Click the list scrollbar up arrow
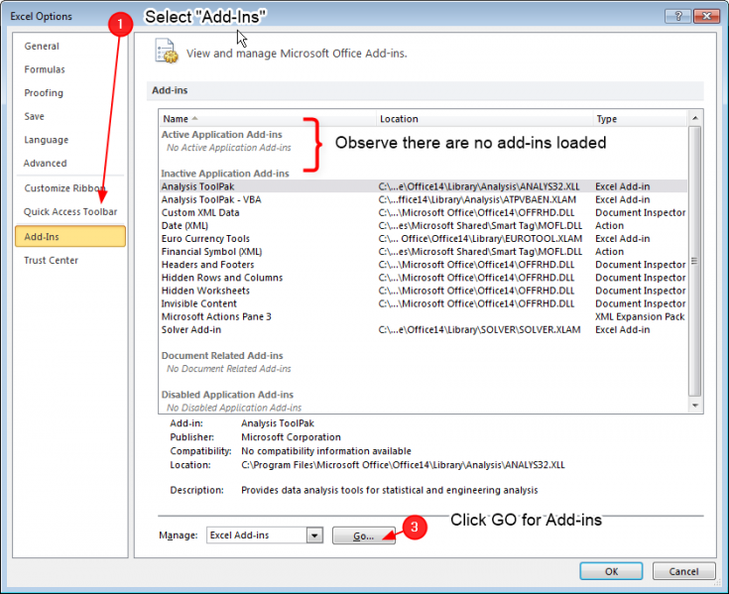This screenshot has height=594, width=729. tap(695, 118)
